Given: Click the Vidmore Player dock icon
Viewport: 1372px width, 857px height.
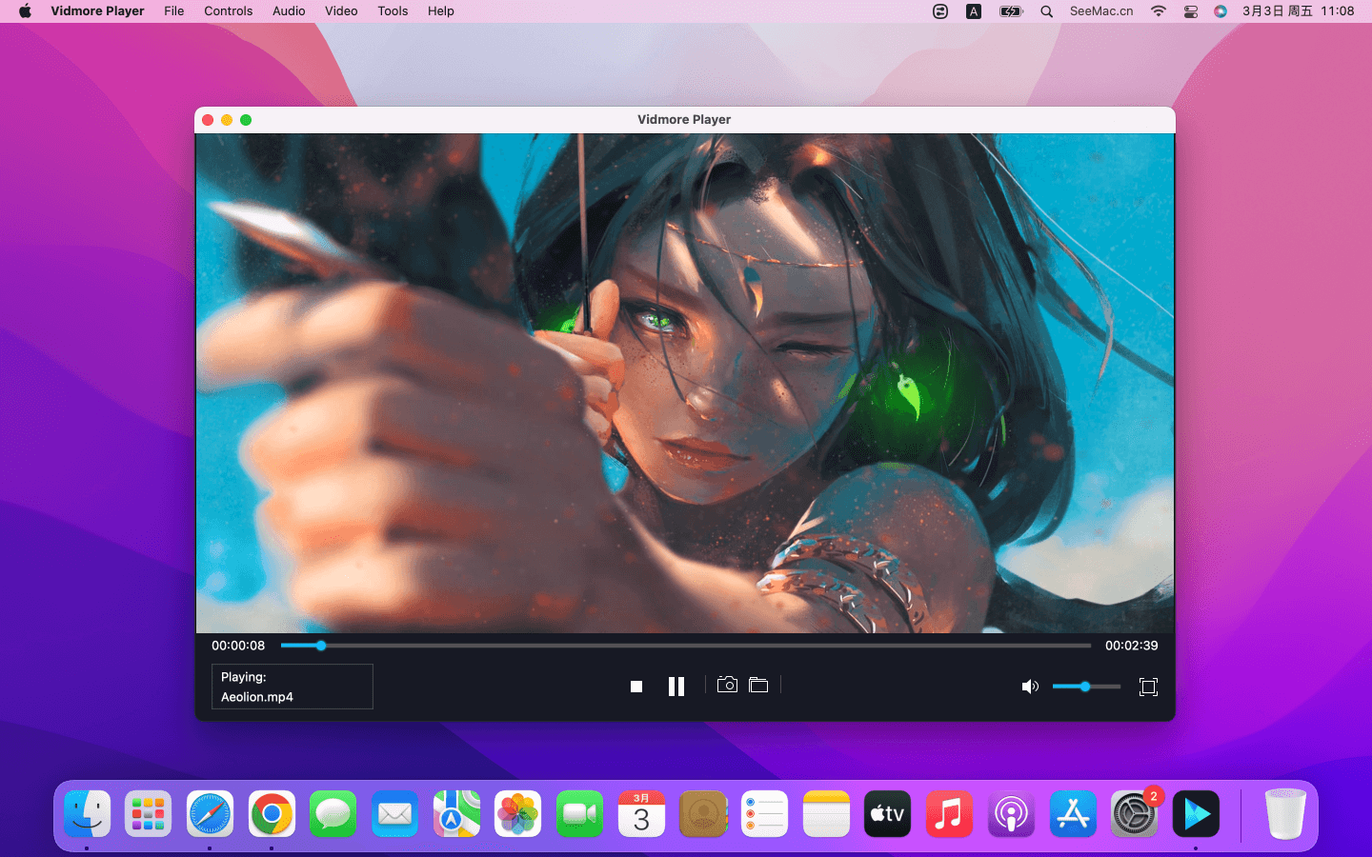Looking at the screenshot, I should coord(1196,814).
